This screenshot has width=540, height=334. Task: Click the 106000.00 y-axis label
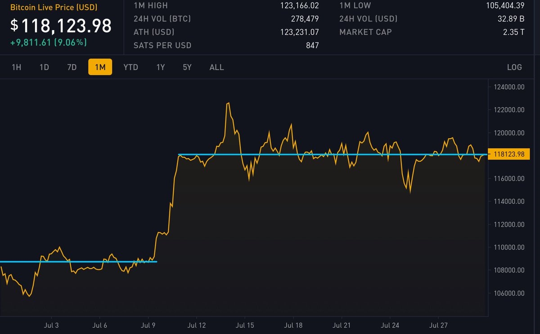point(509,294)
